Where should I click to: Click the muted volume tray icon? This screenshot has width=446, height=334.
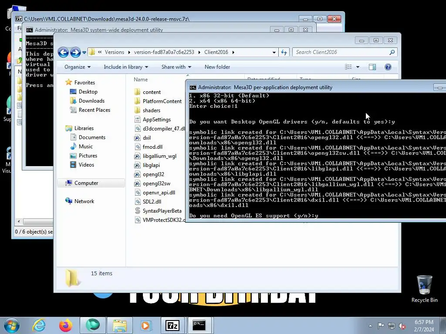[402, 326]
